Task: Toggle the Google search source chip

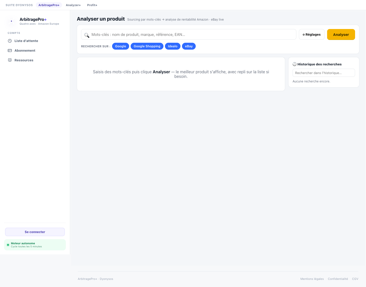Action: tap(120, 46)
